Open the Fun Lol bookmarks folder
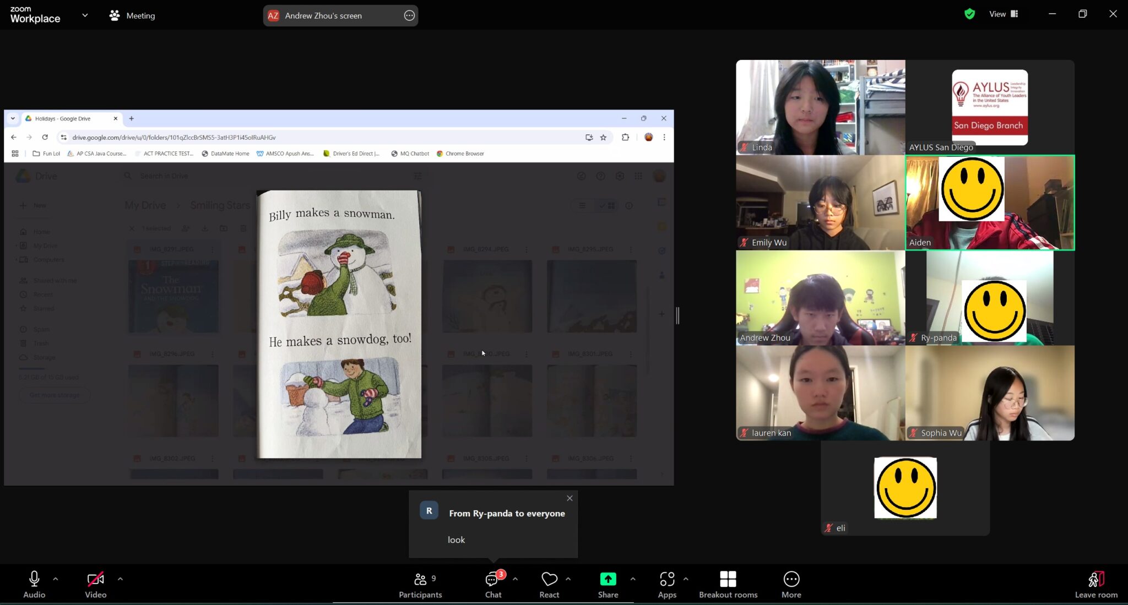Image resolution: width=1128 pixels, height=605 pixels. click(x=46, y=154)
